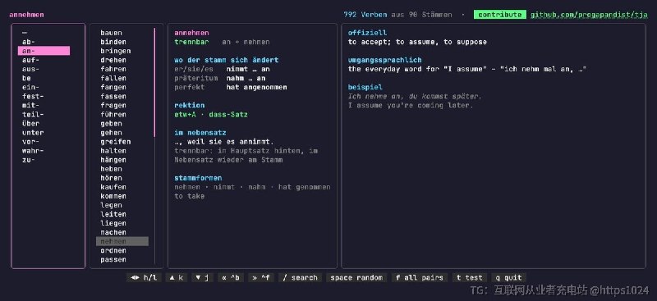Viewport: 657px width, 301px height.
Task: Select the 'mit-' prefix
Action: point(30,106)
